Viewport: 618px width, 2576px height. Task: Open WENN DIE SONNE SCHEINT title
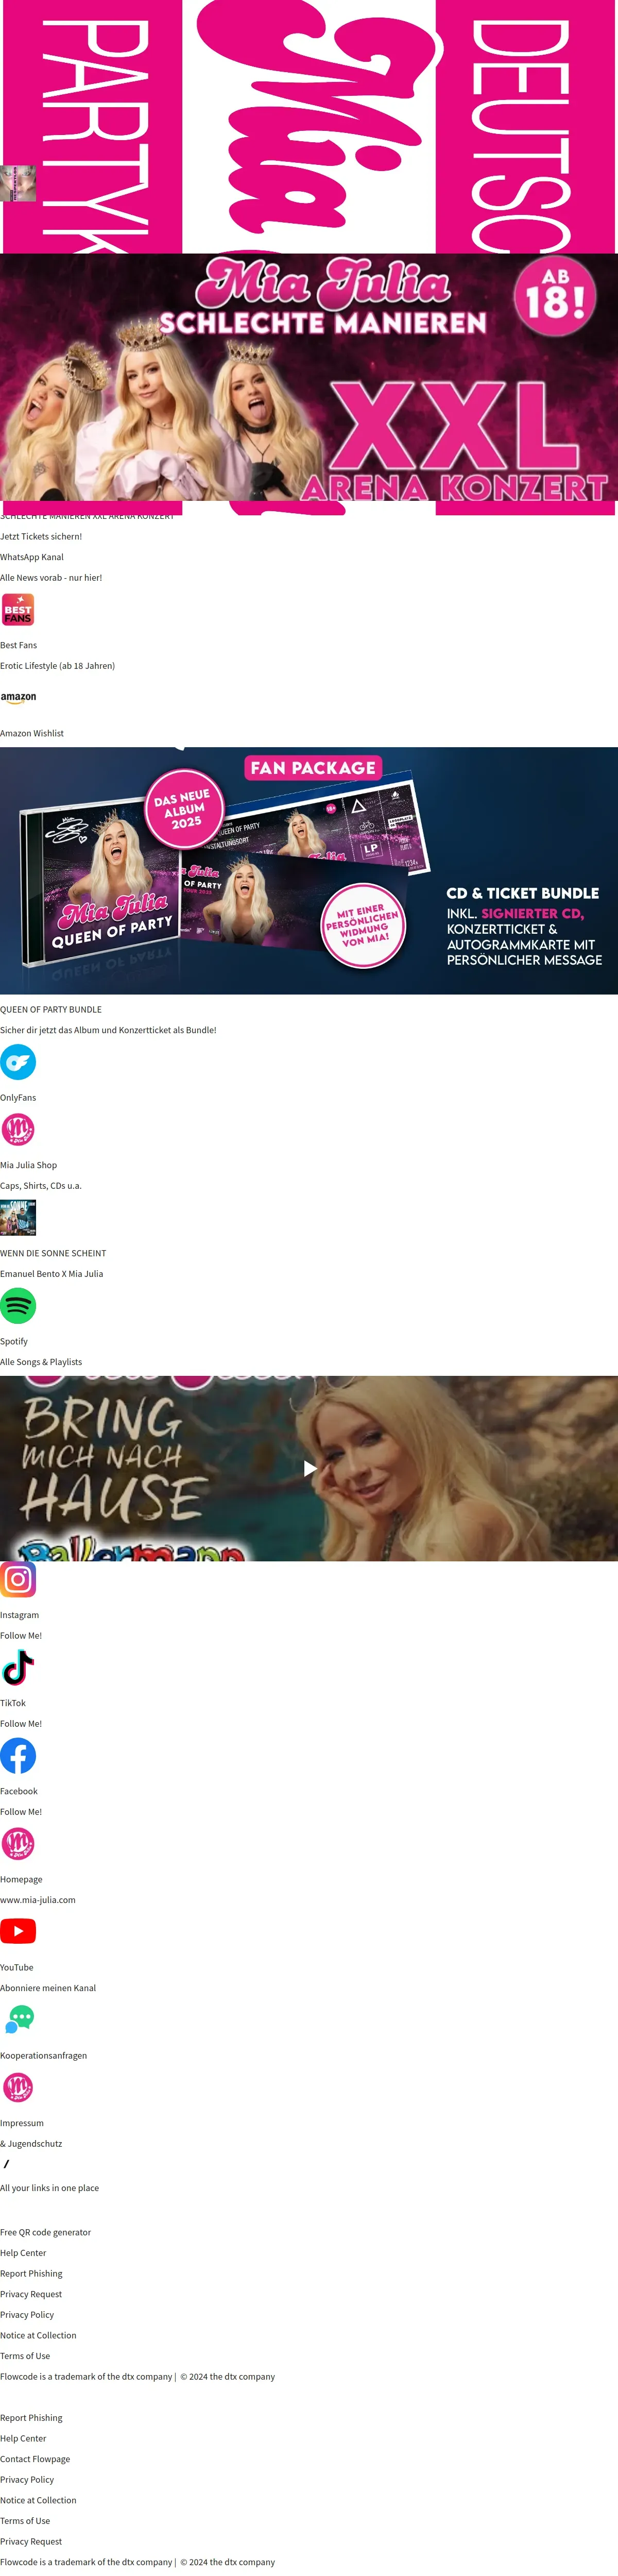pos(53,1253)
